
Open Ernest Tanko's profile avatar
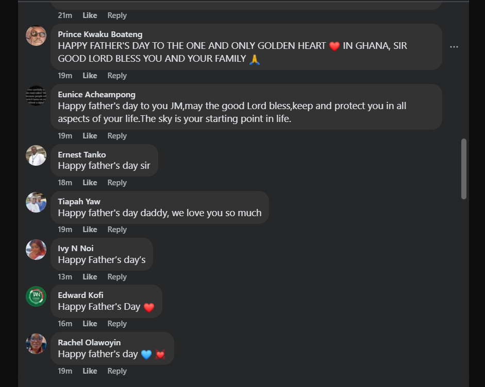point(36,155)
